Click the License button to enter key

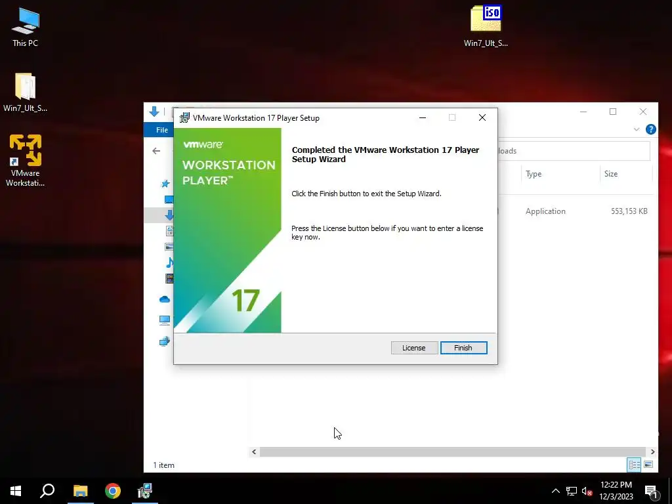click(414, 348)
